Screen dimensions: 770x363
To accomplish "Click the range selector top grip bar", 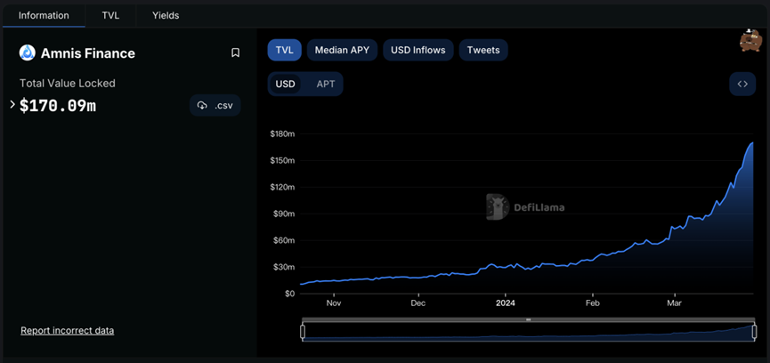I will [529, 319].
